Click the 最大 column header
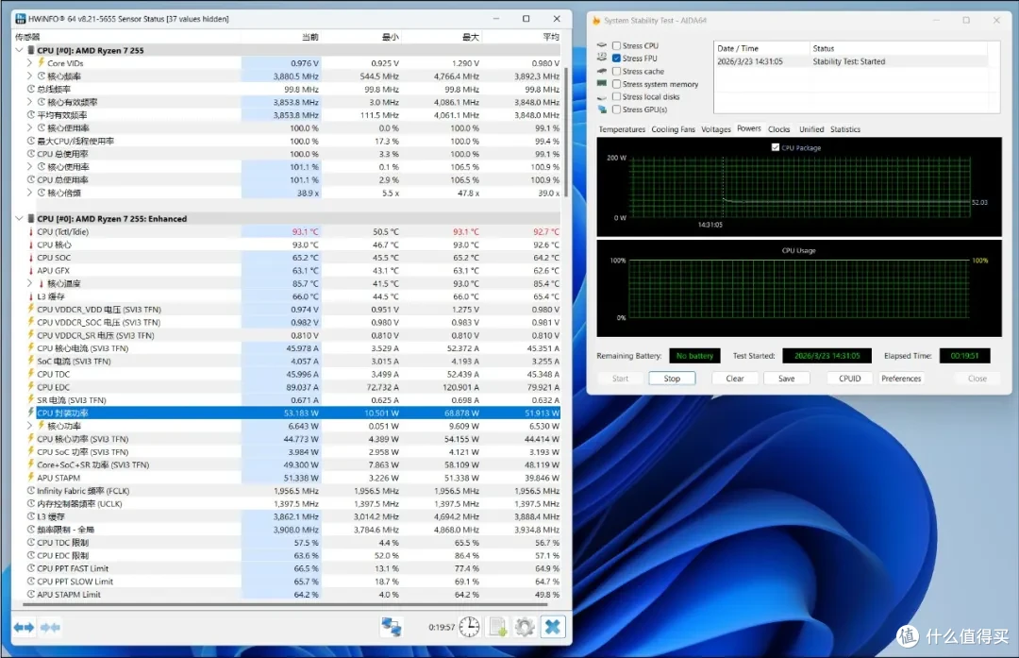The image size is (1019, 658). 470,37
